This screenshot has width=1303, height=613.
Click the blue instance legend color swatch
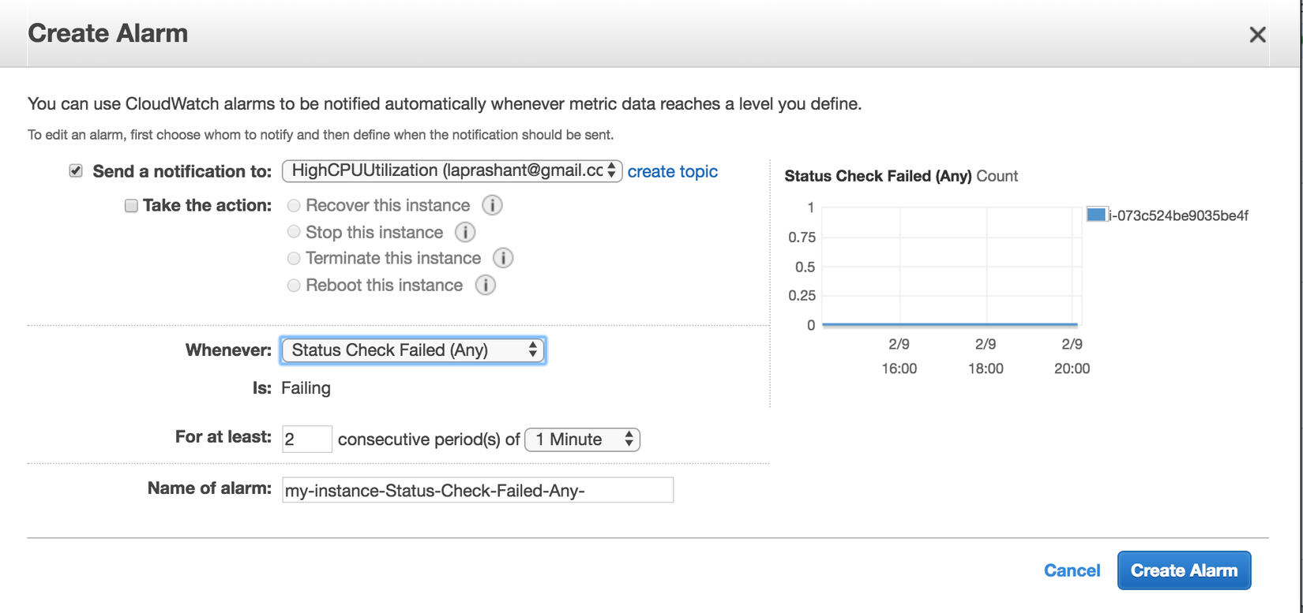tap(1096, 215)
